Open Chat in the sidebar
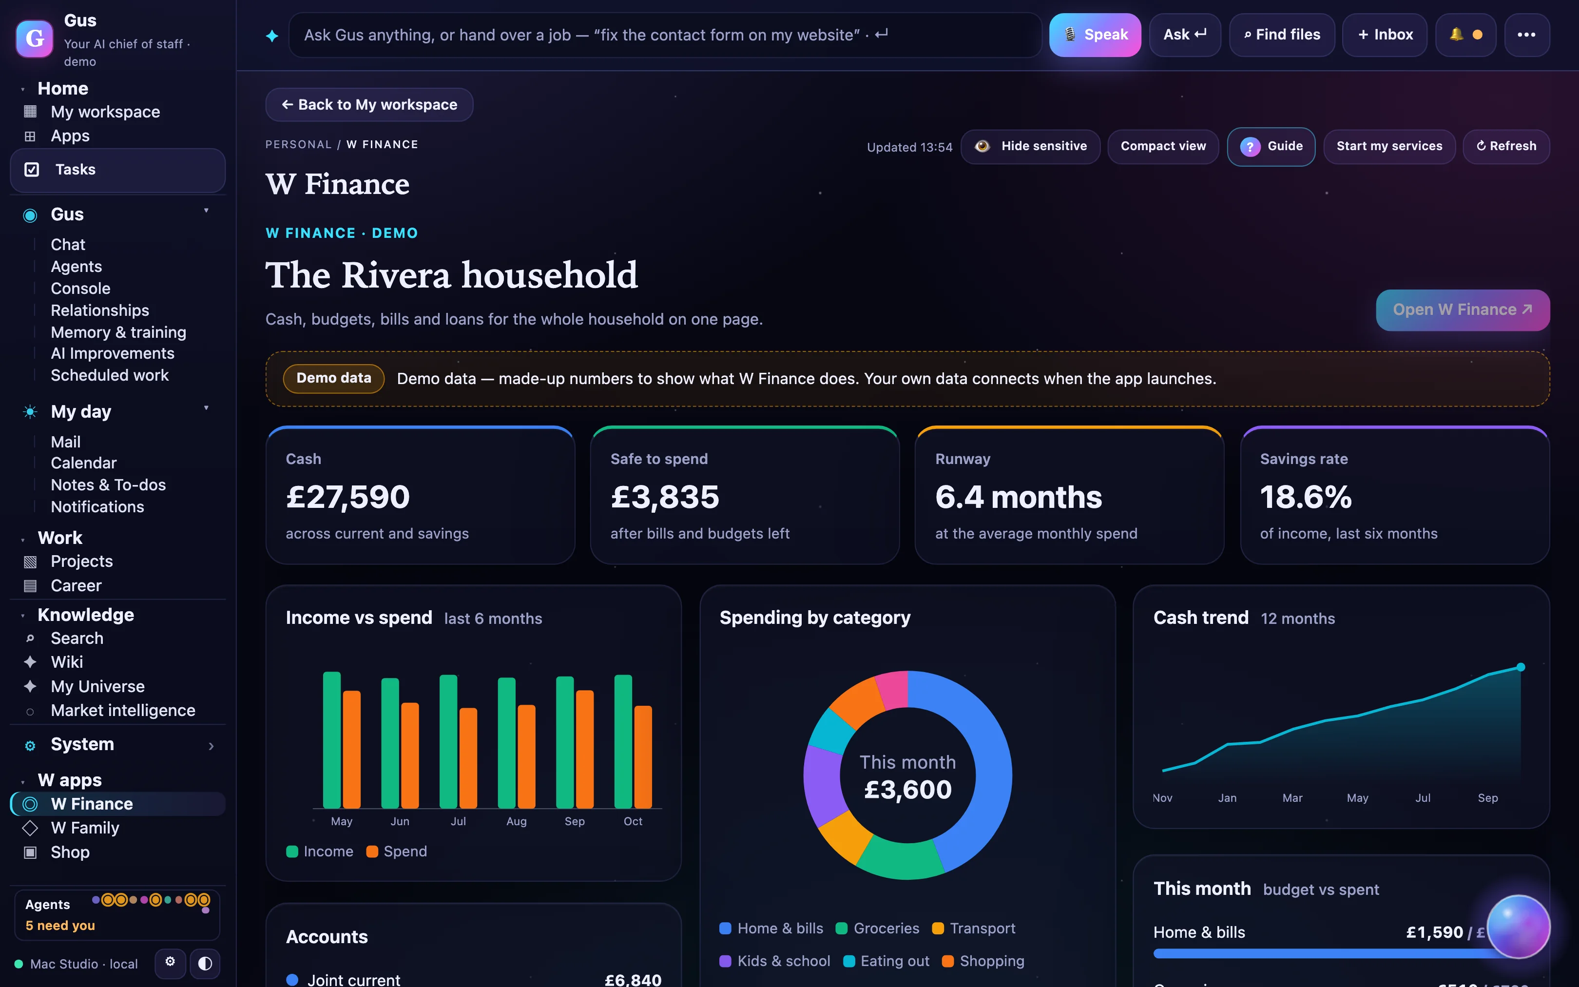The height and width of the screenshot is (987, 1579). [68, 244]
